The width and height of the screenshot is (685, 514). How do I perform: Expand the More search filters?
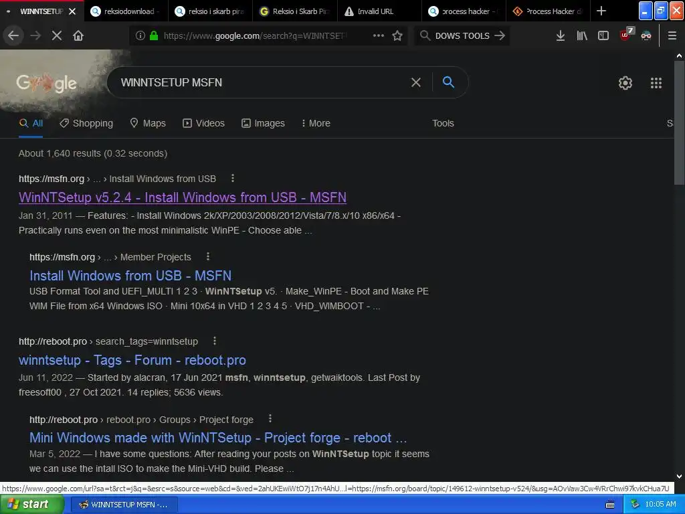[316, 123]
